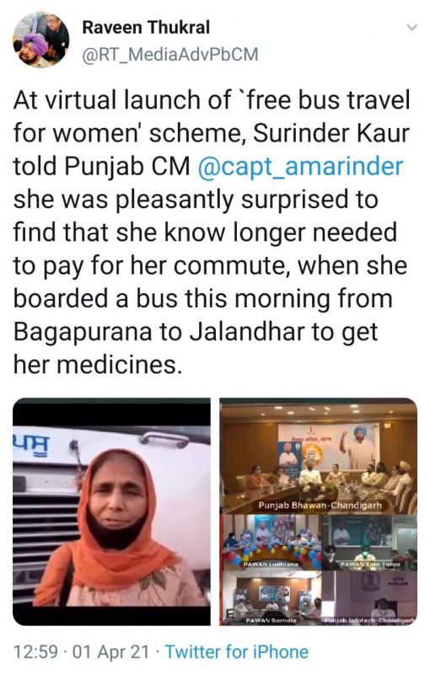Follow the @capt_amarinder mention link
430x674 pixels.
(300, 166)
